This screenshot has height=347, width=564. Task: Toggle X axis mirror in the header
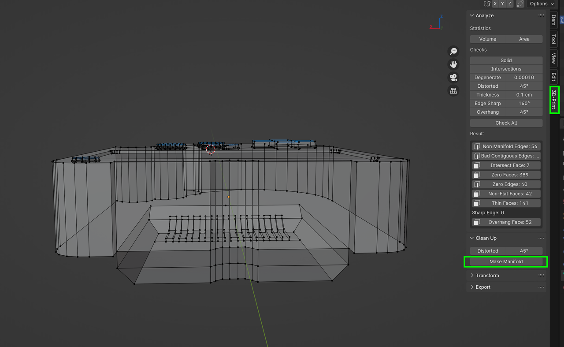pyautogui.click(x=495, y=4)
